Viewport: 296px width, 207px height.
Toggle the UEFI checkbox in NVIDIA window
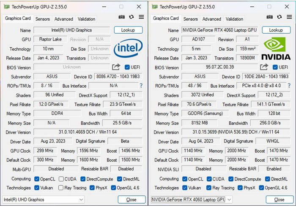point(275,67)
